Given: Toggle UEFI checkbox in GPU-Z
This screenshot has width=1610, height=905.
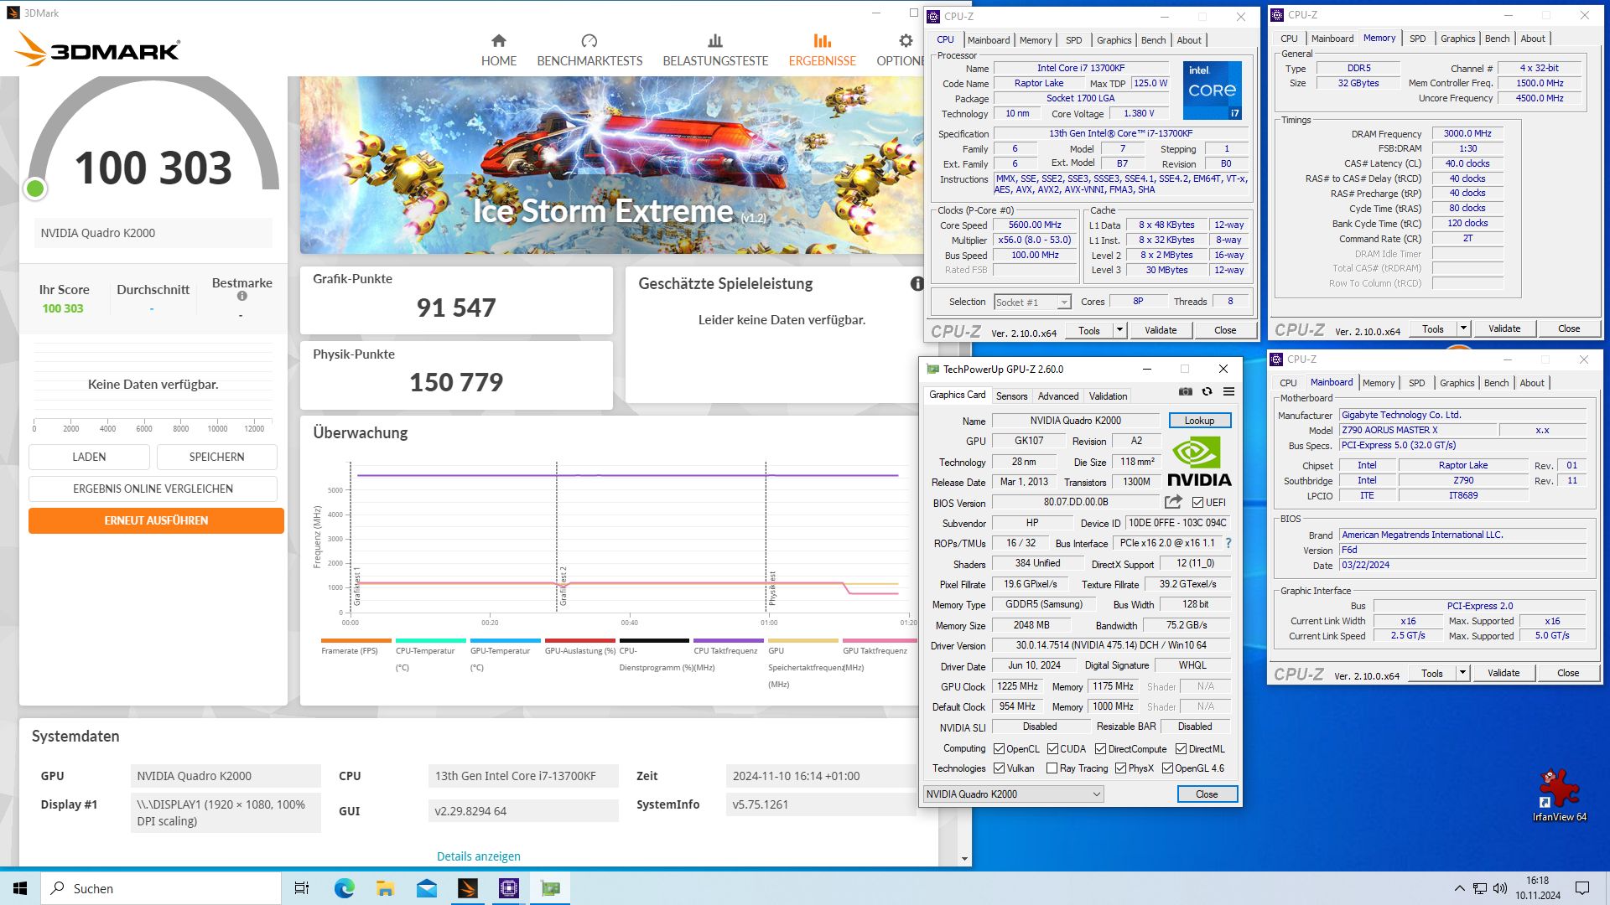Looking at the screenshot, I should click(x=1197, y=503).
